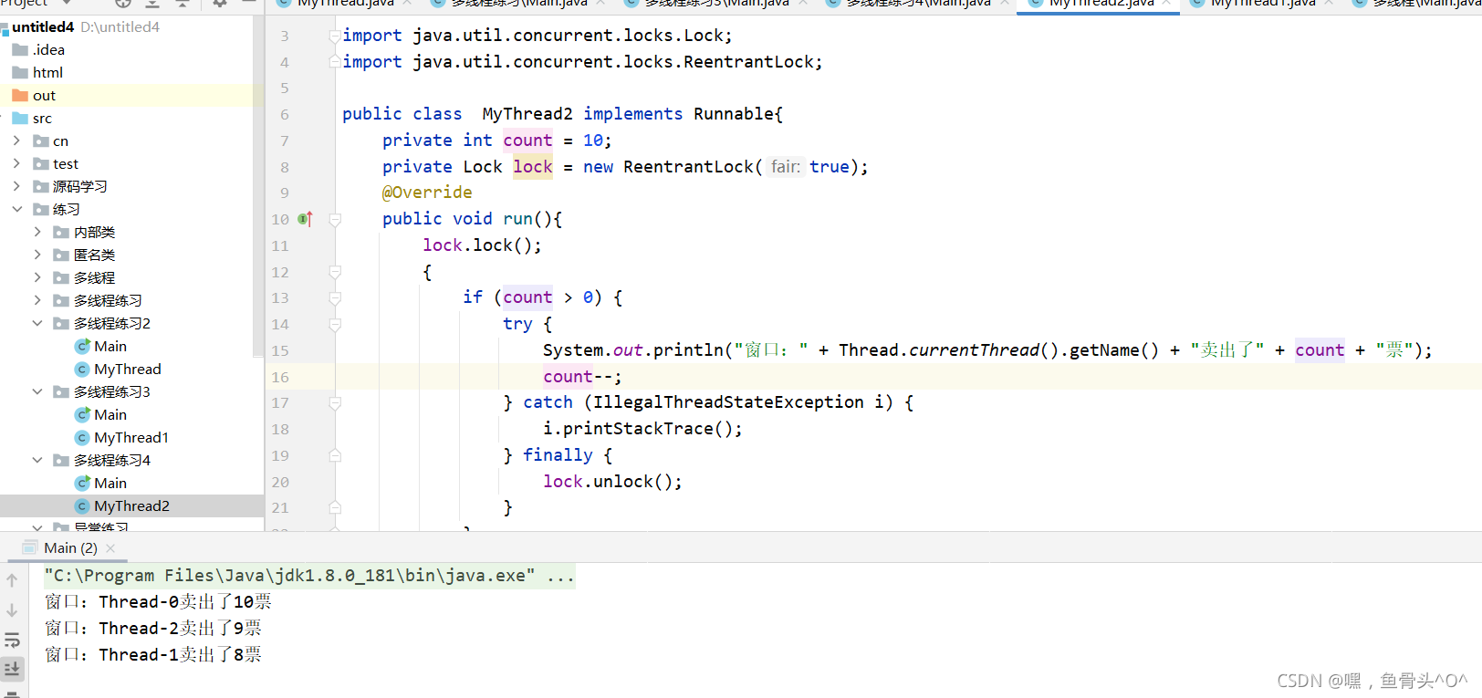Click @Override annotation on line 9
Viewport: 1482px width, 698px height.
[x=427, y=193]
